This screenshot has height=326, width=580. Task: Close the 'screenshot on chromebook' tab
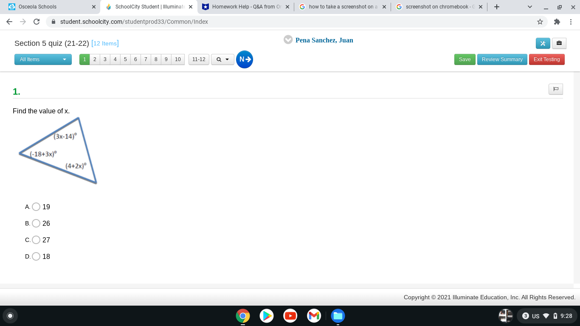point(481,7)
